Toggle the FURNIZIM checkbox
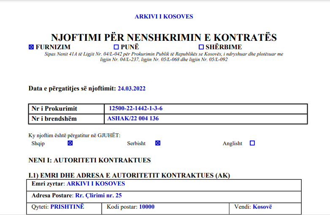The width and height of the screenshot is (330, 215). (x=31, y=47)
